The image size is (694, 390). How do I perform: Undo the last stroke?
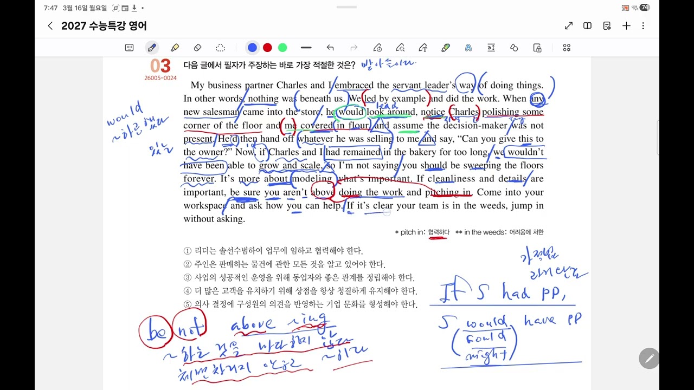pos(330,48)
